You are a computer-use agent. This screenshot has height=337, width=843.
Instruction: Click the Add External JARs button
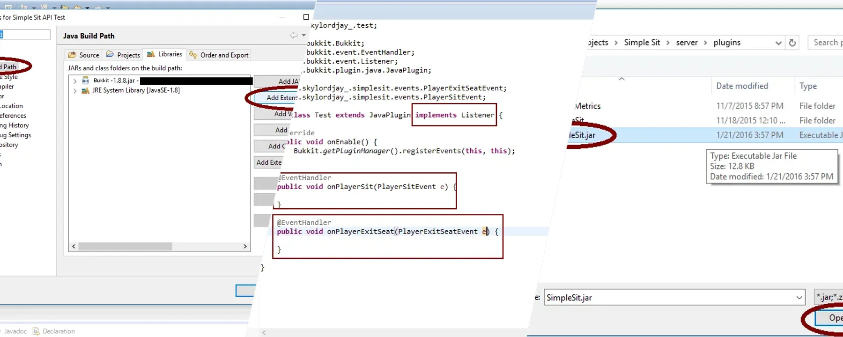point(276,98)
